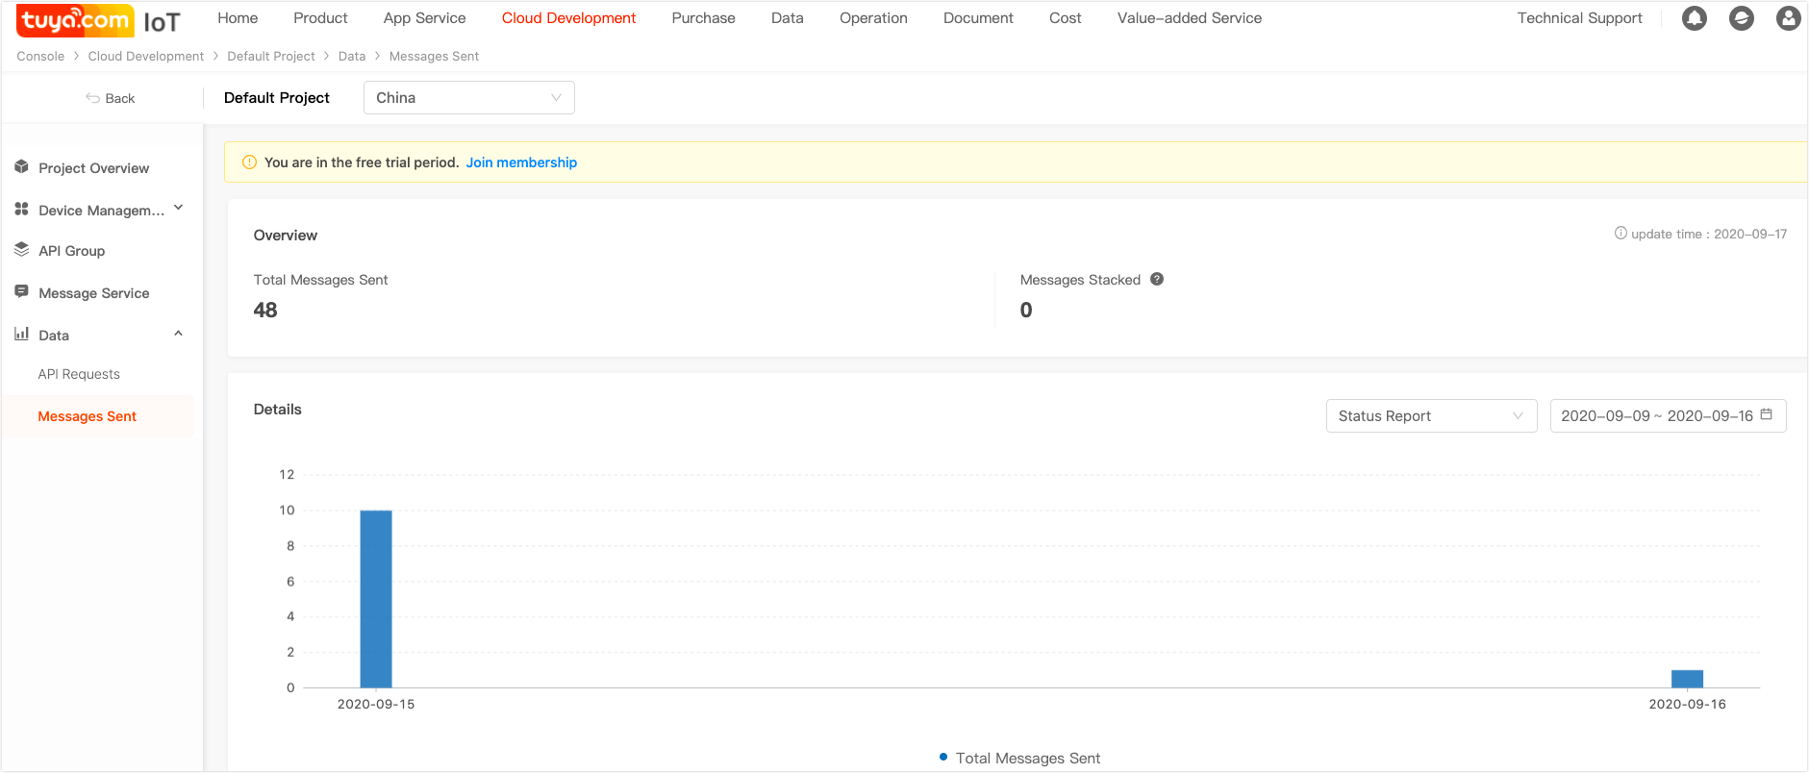Open the China region dropdown

(469, 98)
